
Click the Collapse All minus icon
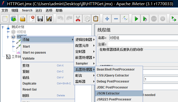(x=116, y=19)
